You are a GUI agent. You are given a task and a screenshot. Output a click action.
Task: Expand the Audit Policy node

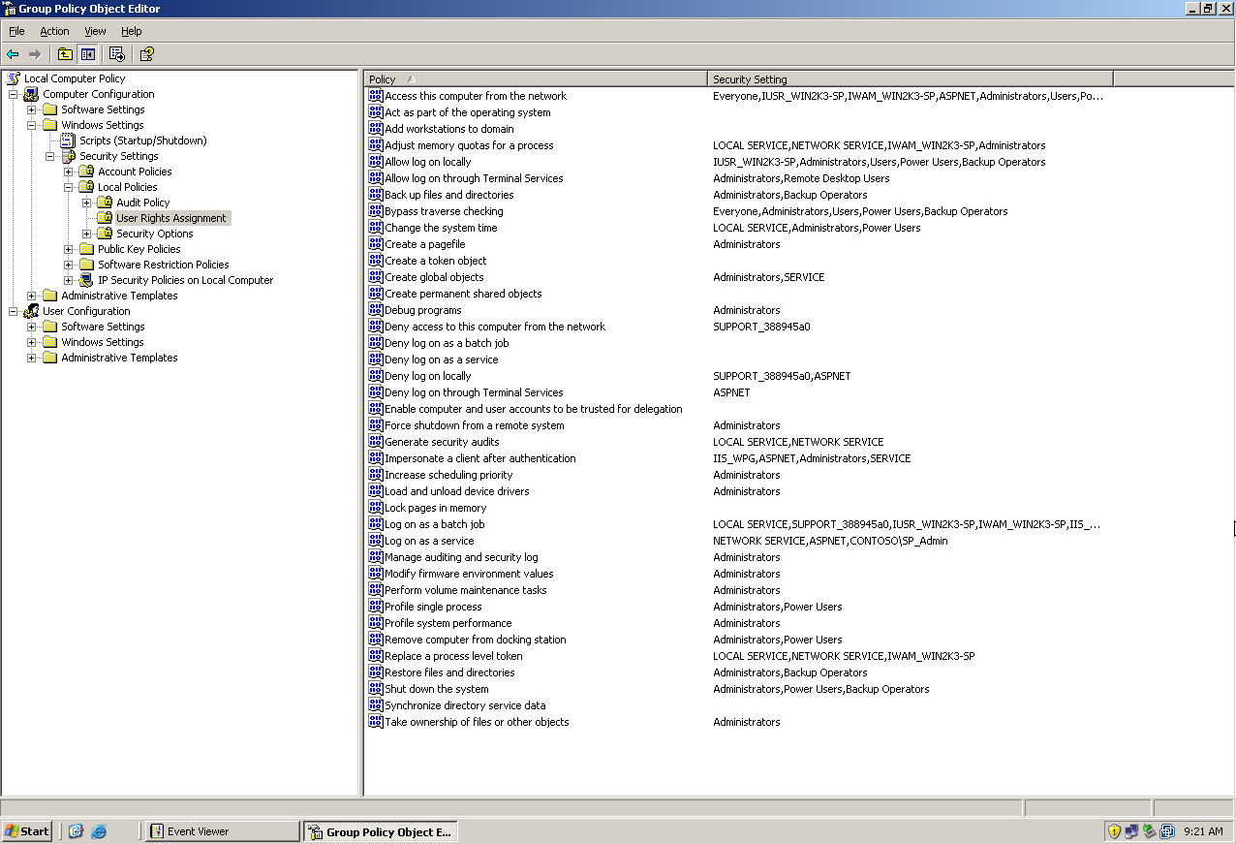pos(87,203)
